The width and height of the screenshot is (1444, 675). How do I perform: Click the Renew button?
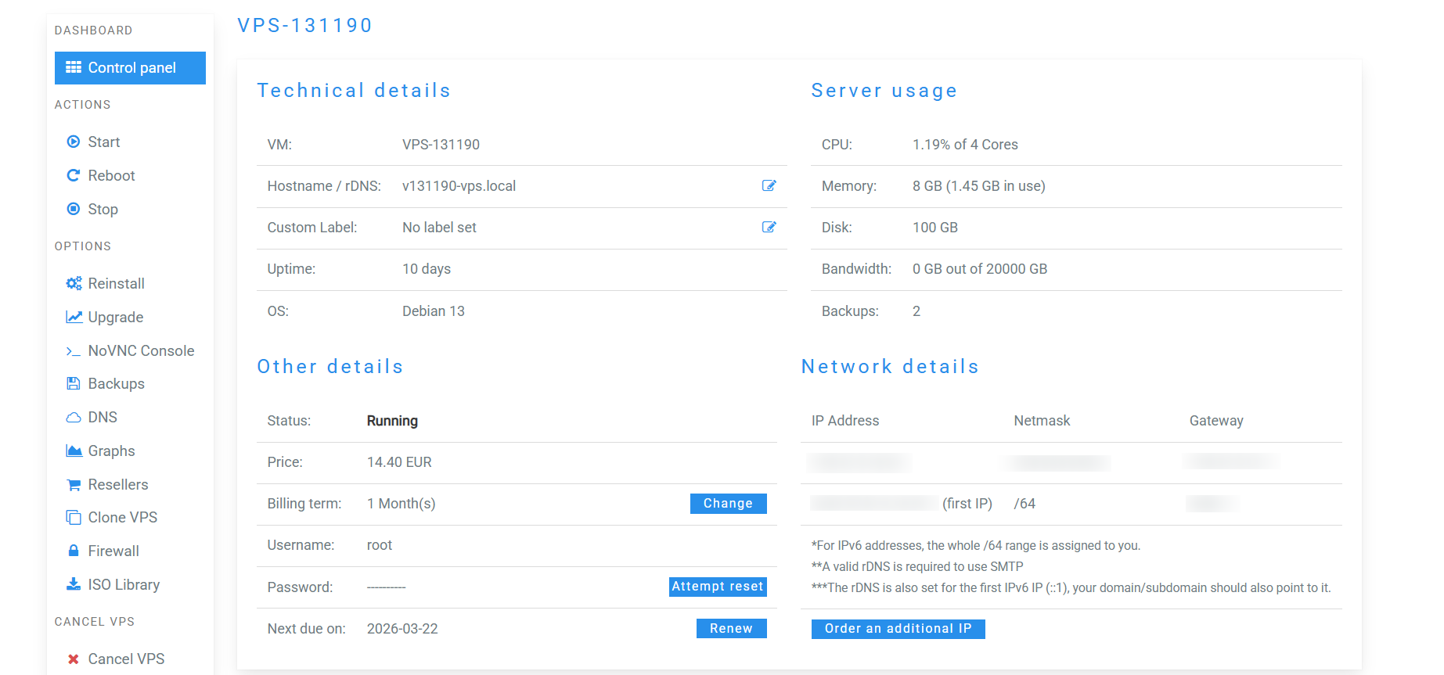pos(731,628)
